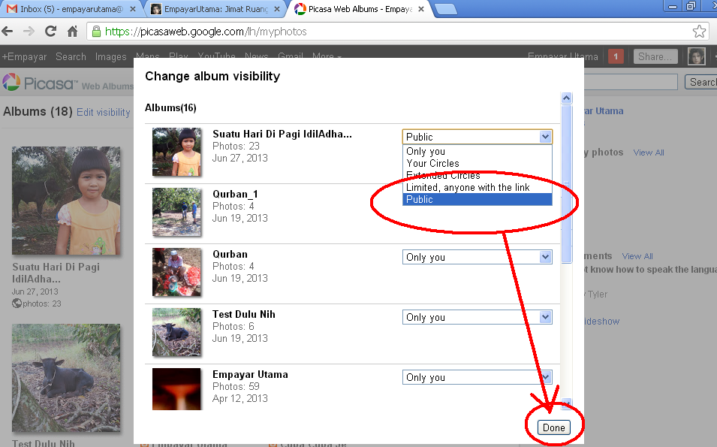Click the Suatu Hari Di Pagi IdilAdha... title in dialog
717x447 pixels.
click(x=282, y=134)
